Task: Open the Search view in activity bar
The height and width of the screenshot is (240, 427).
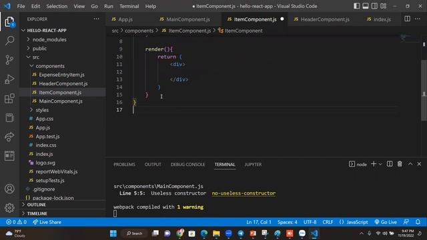Action: (x=9, y=41)
